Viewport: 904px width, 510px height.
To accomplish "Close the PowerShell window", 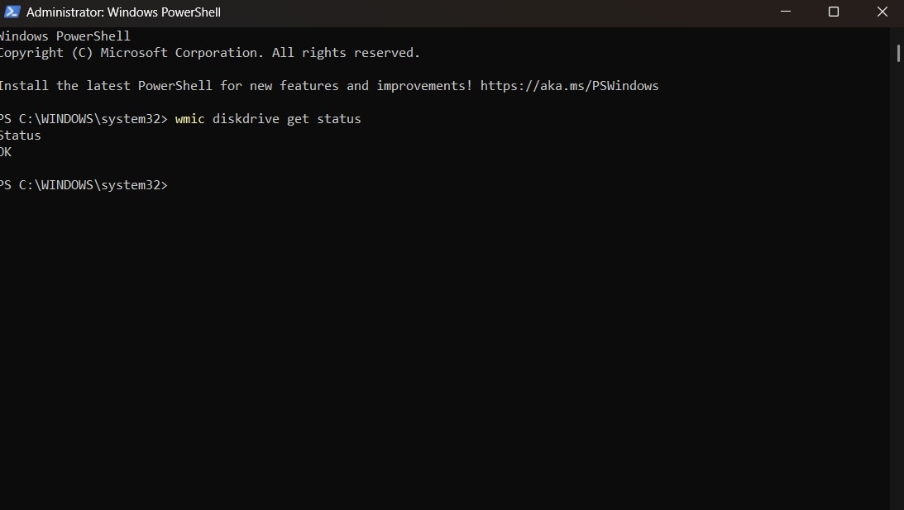I will point(882,12).
